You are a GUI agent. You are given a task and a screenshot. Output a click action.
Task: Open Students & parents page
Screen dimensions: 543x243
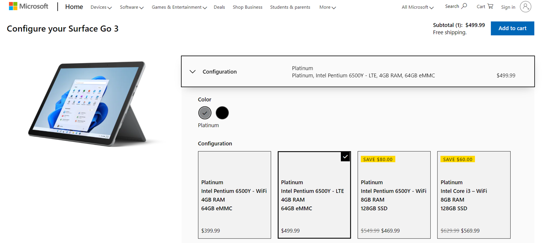pos(290,7)
